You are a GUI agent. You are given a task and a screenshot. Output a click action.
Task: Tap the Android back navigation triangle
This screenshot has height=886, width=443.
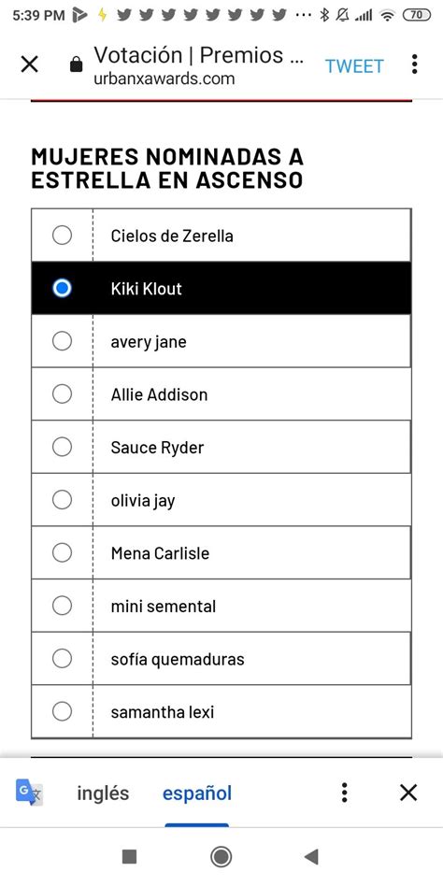click(x=311, y=857)
